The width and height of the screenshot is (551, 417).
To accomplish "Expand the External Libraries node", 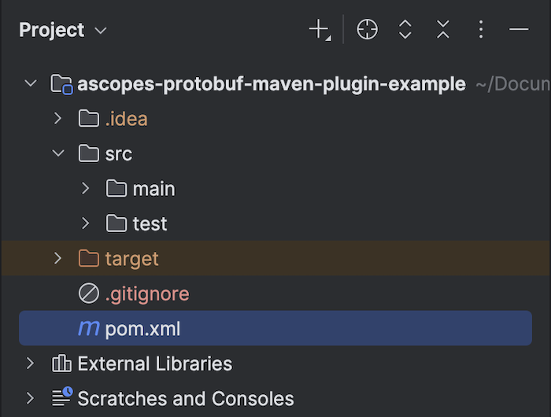I will click(31, 363).
